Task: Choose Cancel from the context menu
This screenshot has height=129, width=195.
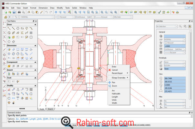Action: [115, 70]
